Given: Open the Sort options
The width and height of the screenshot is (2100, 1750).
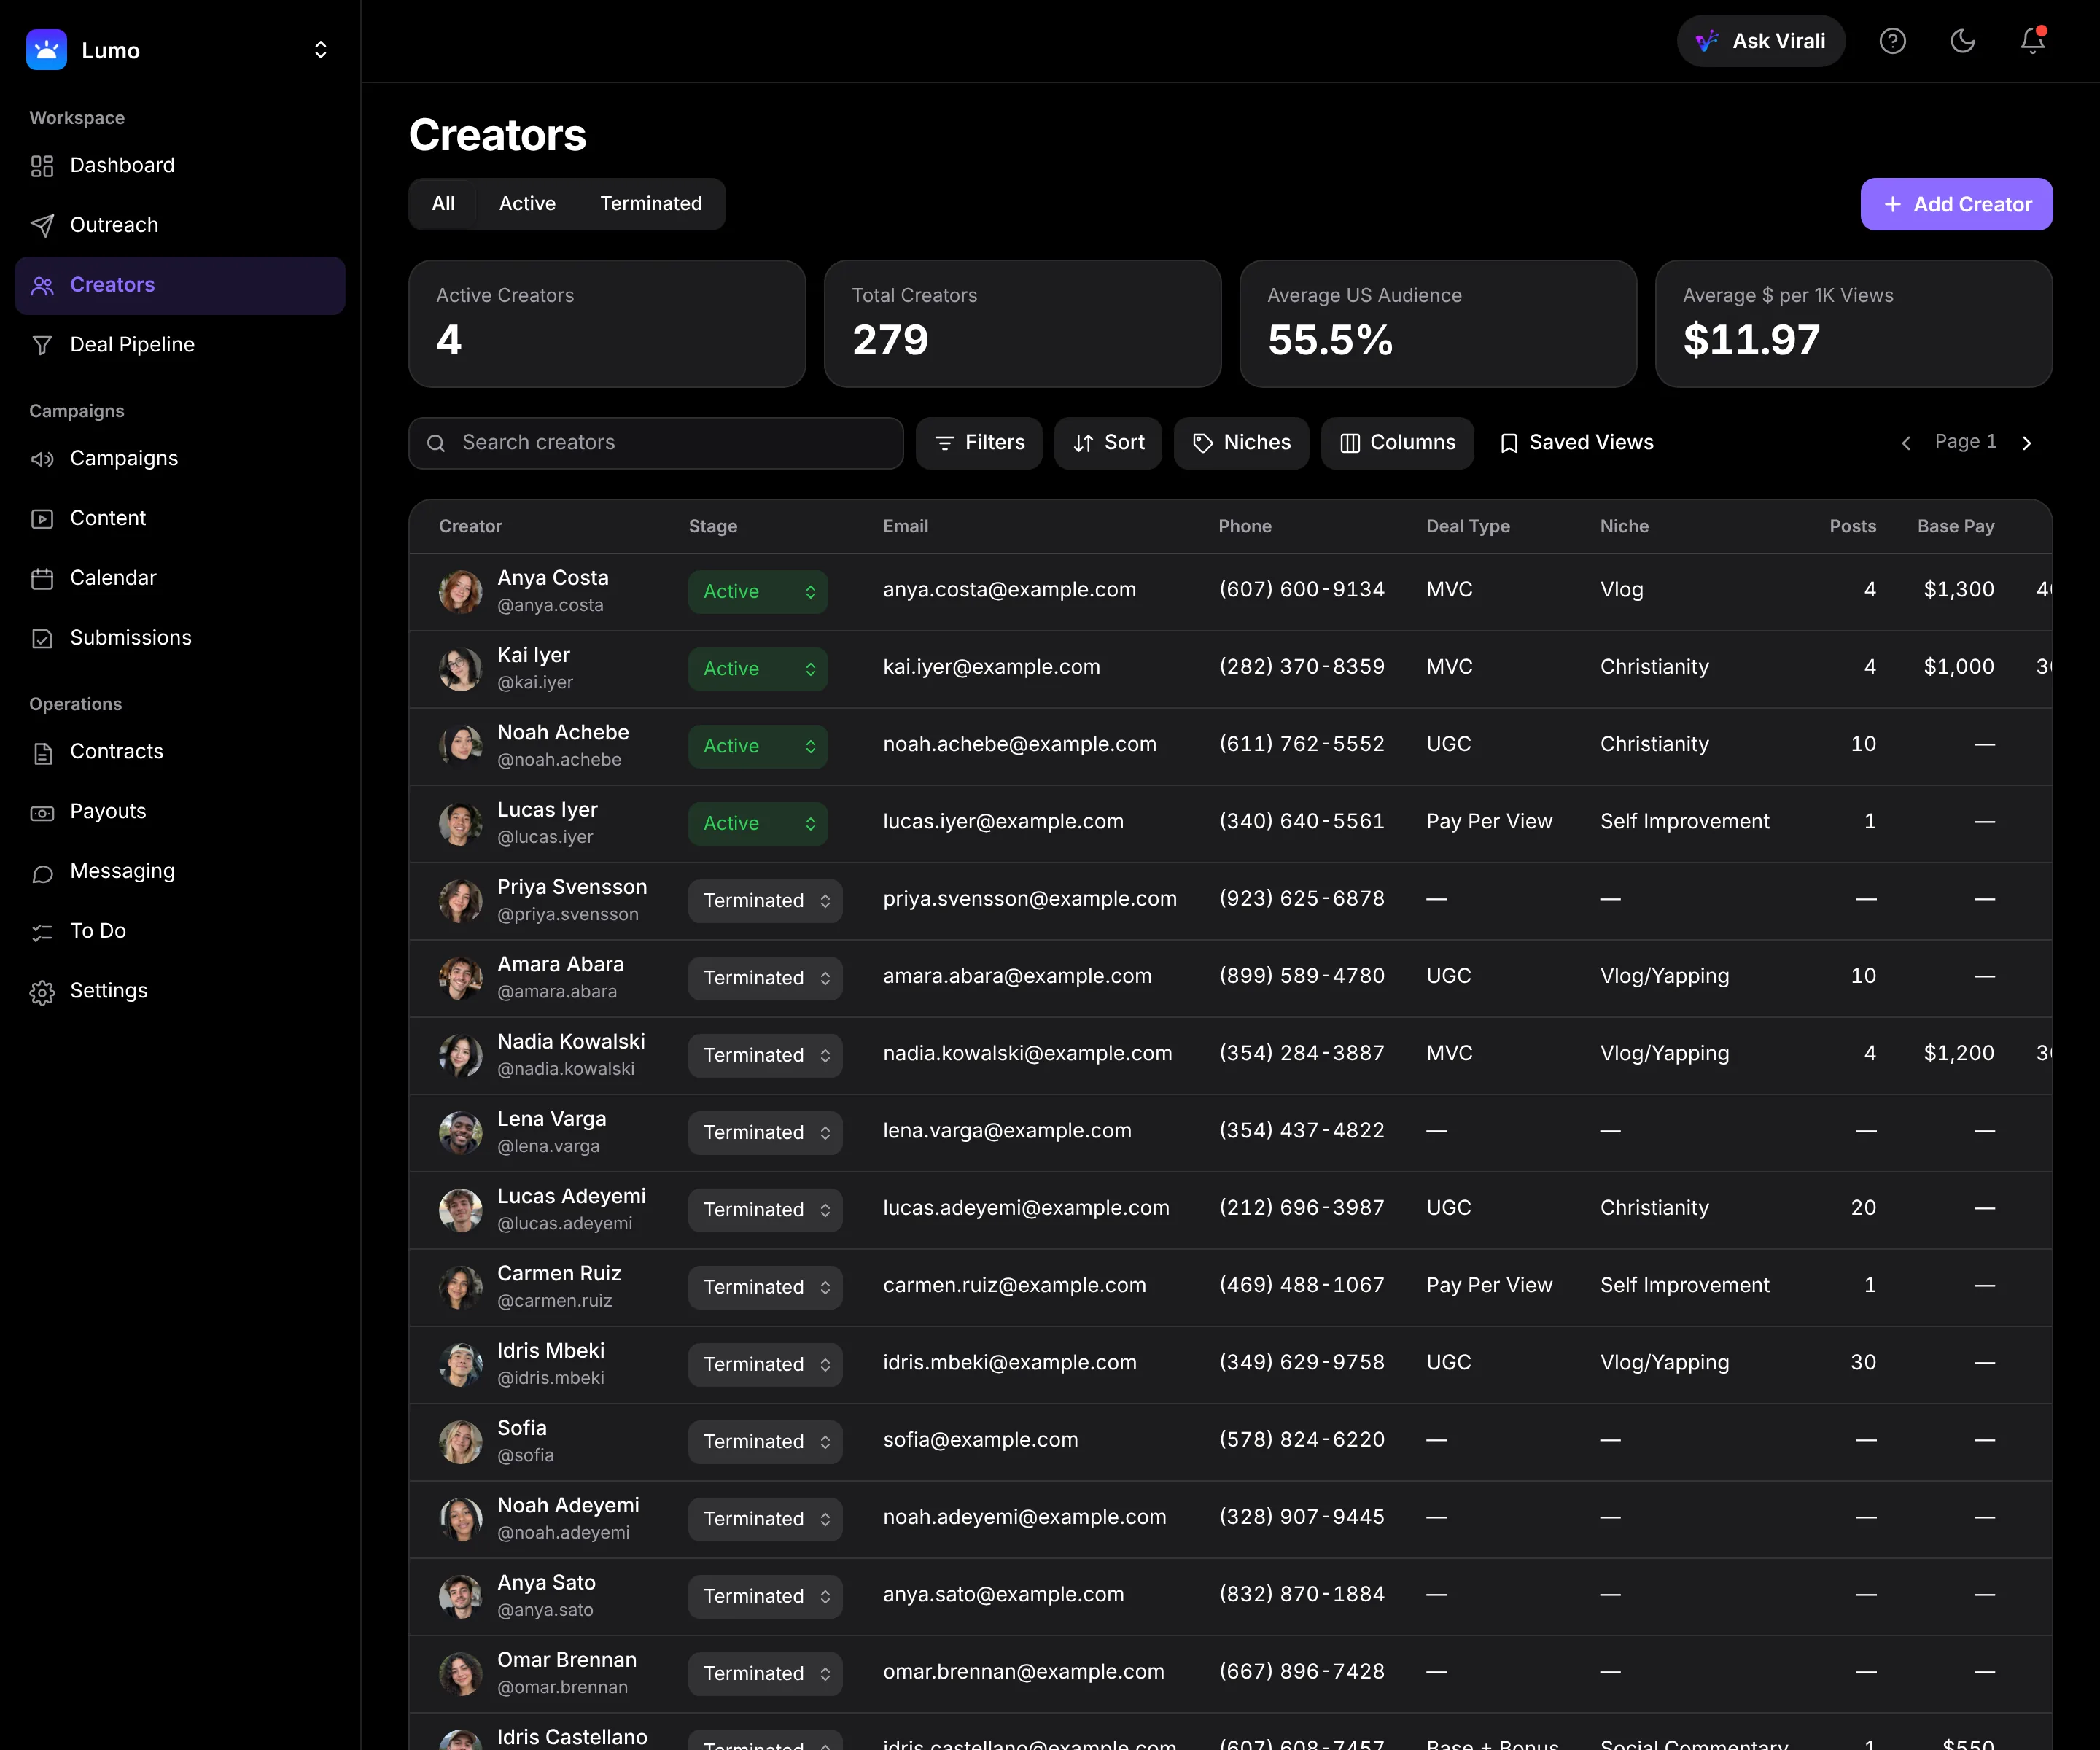Looking at the screenshot, I should click(1108, 443).
